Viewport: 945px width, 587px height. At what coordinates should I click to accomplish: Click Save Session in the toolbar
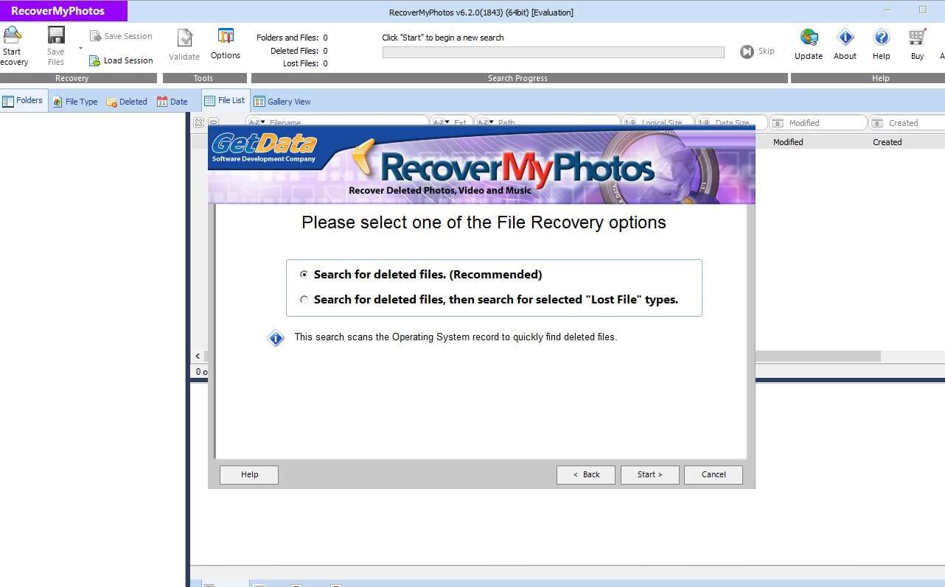(121, 36)
